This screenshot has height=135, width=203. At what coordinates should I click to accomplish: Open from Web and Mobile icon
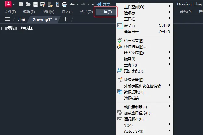click(x=50, y=4)
